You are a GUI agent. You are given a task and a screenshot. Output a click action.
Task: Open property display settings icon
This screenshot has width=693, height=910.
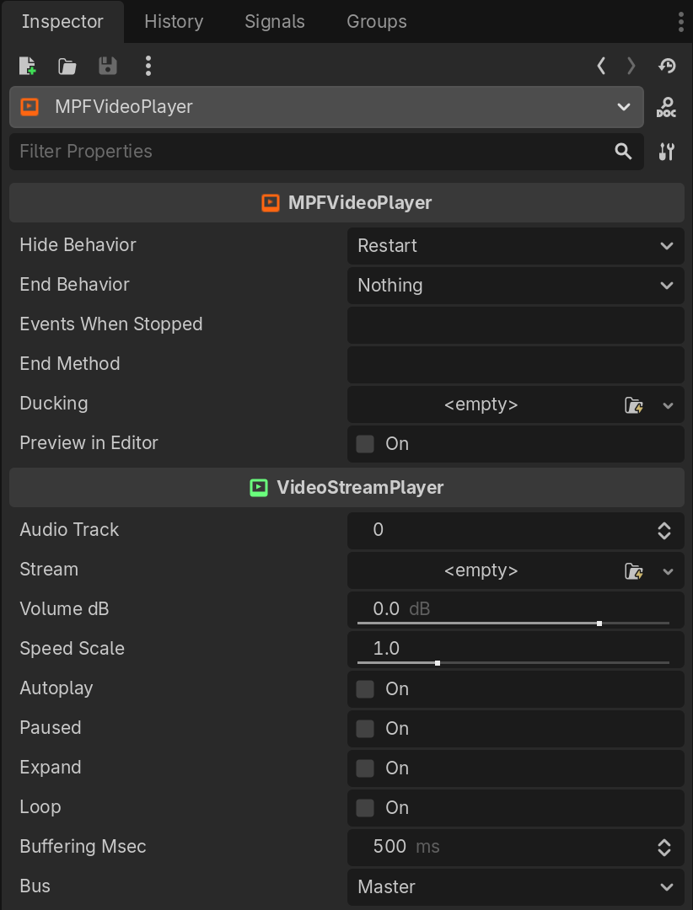point(666,152)
